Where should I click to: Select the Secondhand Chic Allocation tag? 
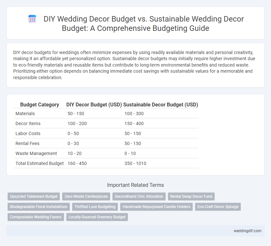[139, 196]
